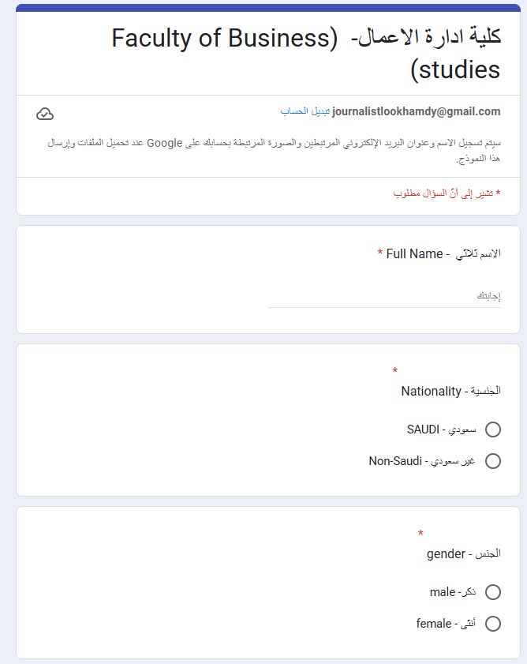Choose the female radio button circle
The image size is (527, 664).
pos(493,624)
